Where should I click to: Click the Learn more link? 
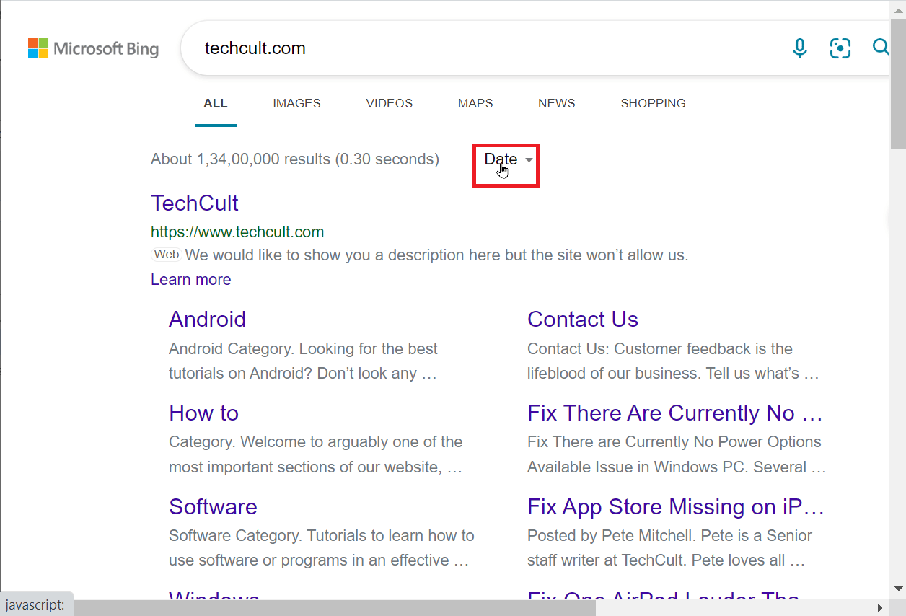[x=191, y=280]
